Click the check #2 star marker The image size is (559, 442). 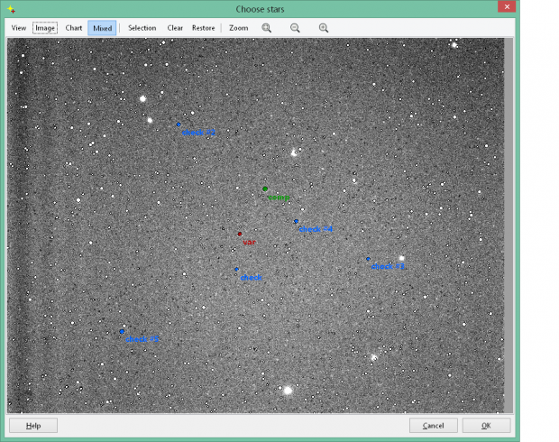[x=179, y=124]
